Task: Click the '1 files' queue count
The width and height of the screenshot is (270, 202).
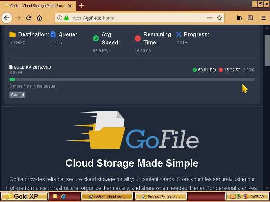Action: coord(56,43)
